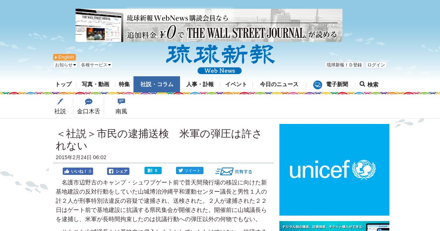Open the 写真・動画 menu item

[95, 84]
